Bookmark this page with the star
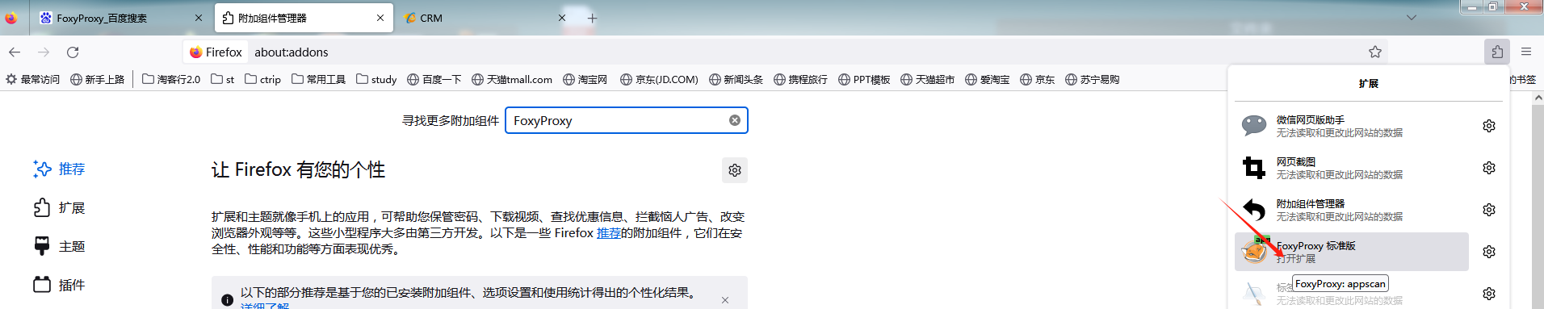 pos(1375,52)
